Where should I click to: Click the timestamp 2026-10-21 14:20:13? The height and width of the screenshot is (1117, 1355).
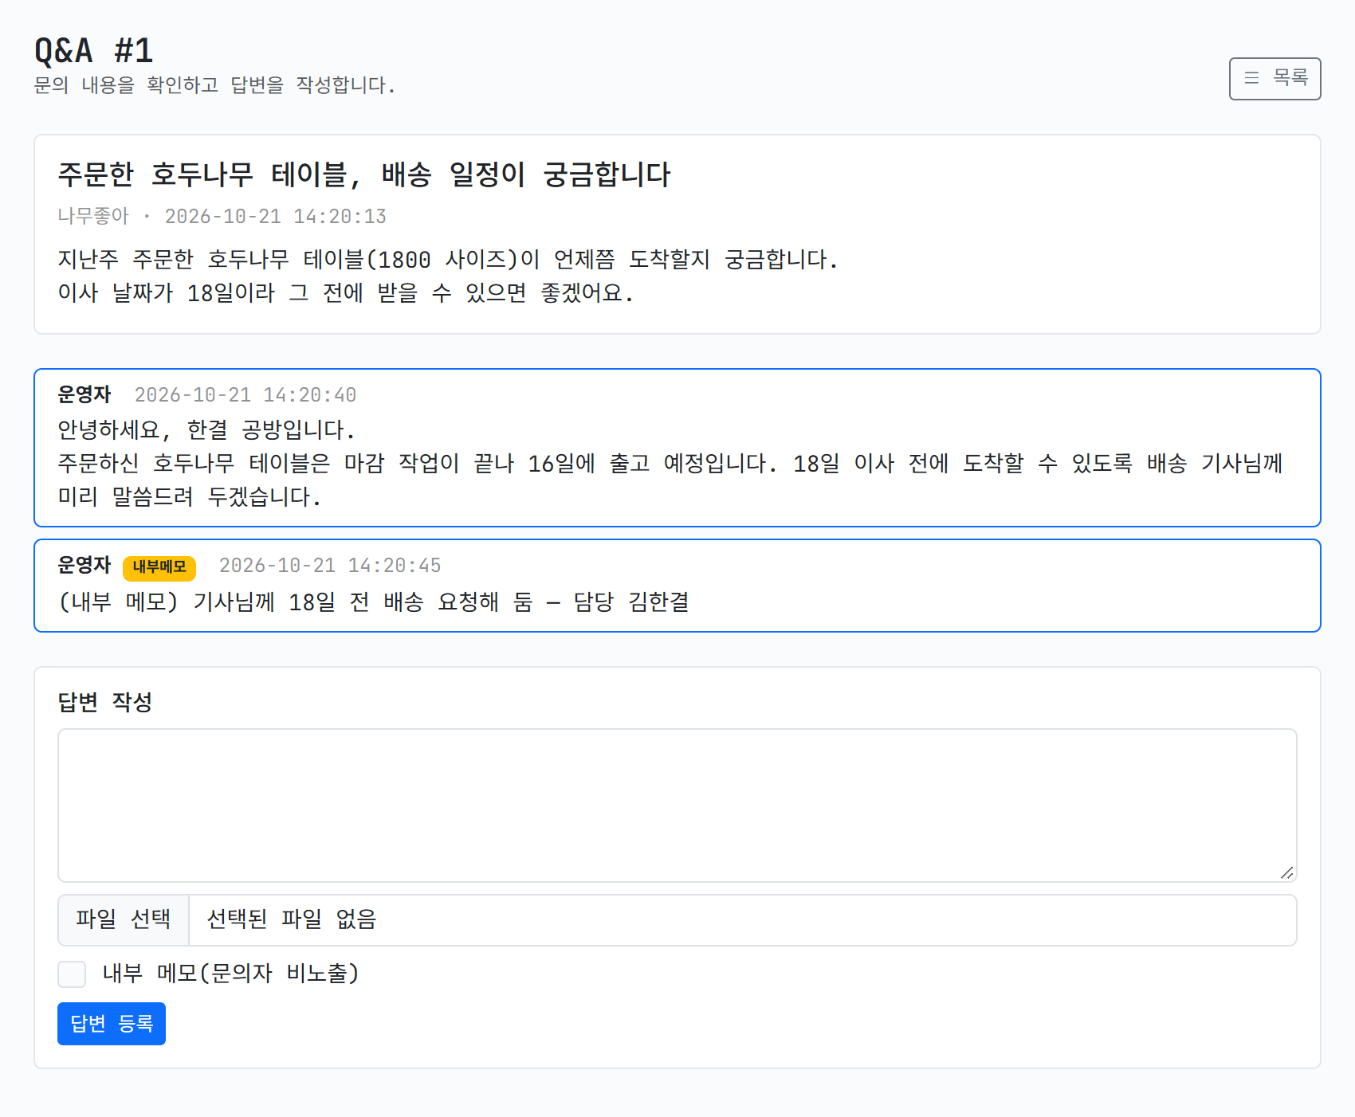tap(275, 216)
